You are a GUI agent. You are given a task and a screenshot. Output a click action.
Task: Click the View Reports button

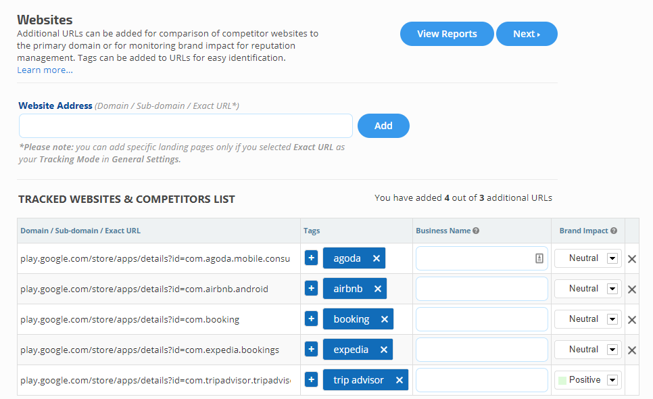447,34
